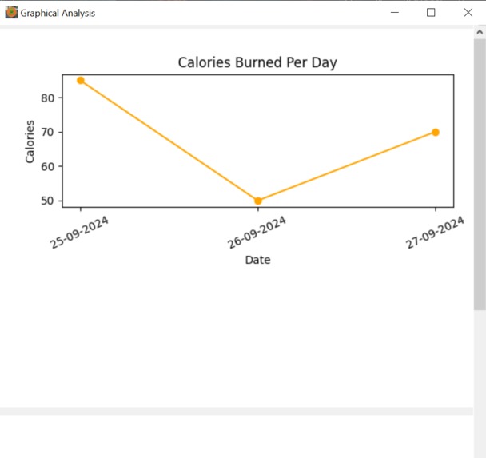The width and height of the screenshot is (486, 458).
Task: Click the '25-09-2024' x-axis label
Action: 79,232
